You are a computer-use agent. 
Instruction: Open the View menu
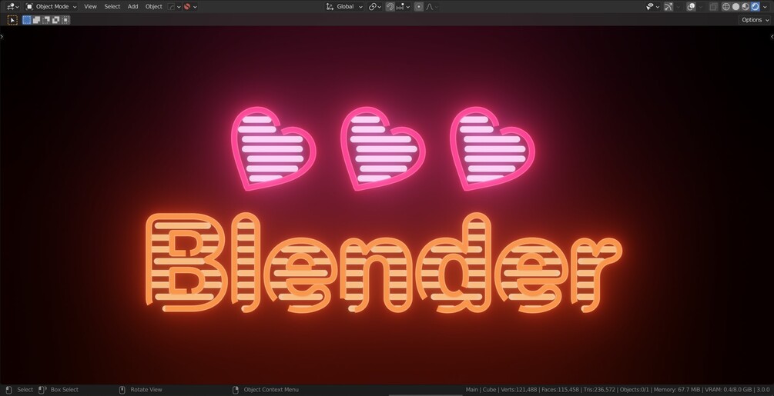[90, 6]
